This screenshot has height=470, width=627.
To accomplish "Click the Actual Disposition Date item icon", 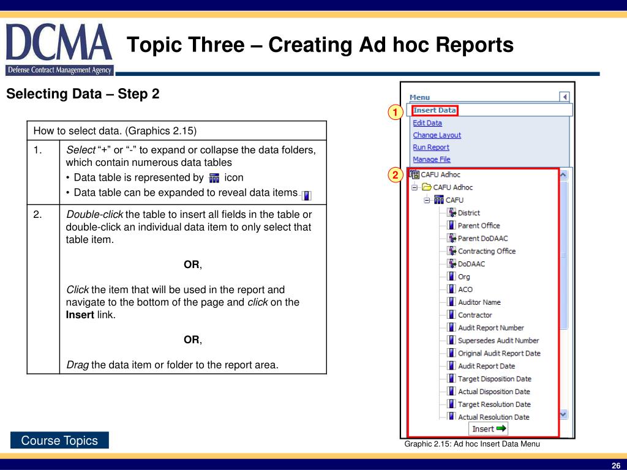I will (451, 392).
